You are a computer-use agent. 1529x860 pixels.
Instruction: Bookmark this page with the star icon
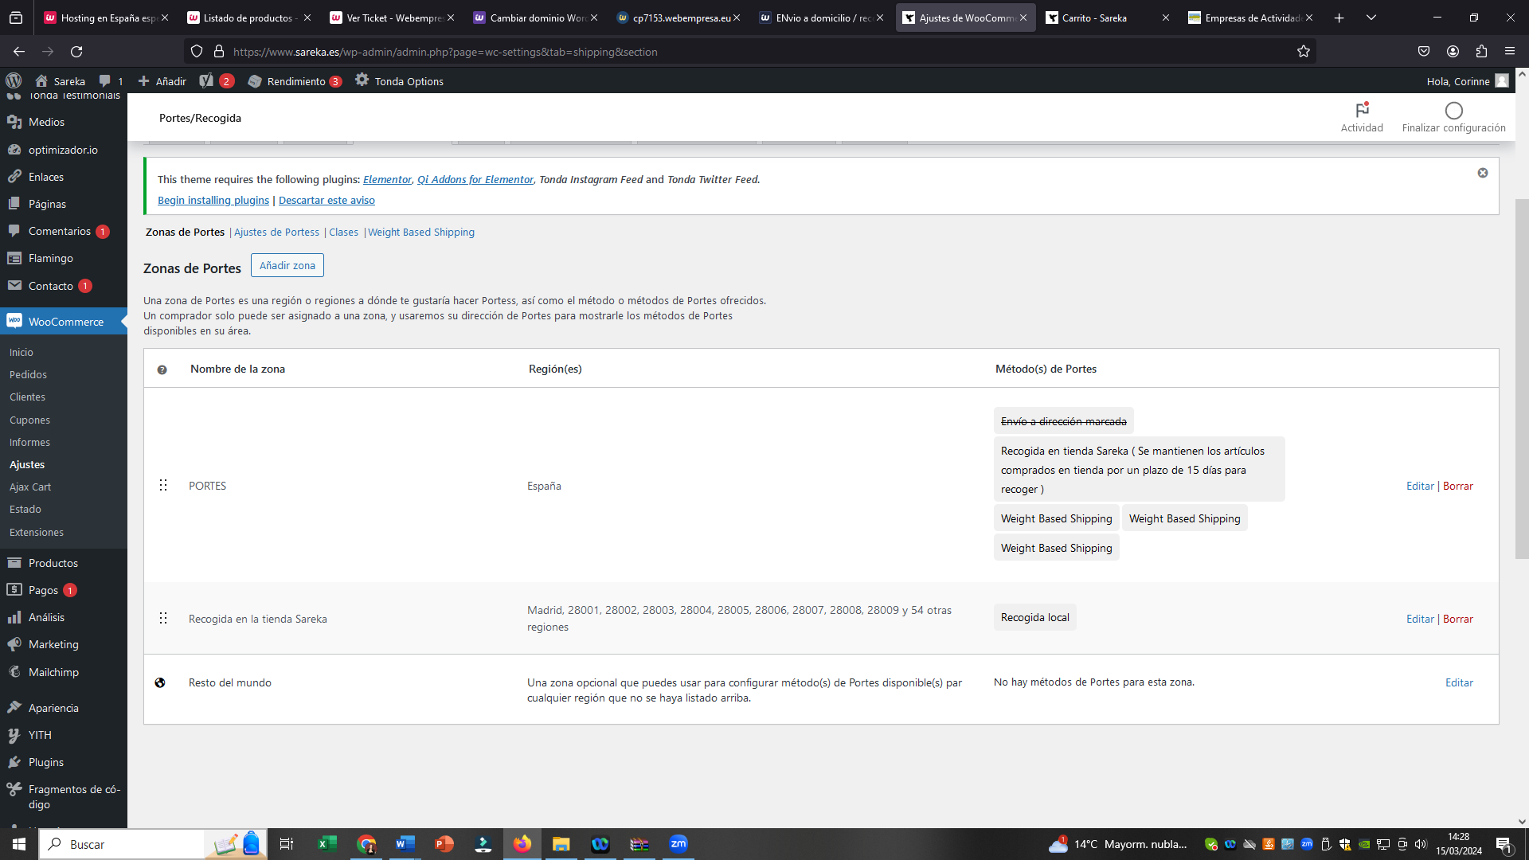pos(1303,52)
